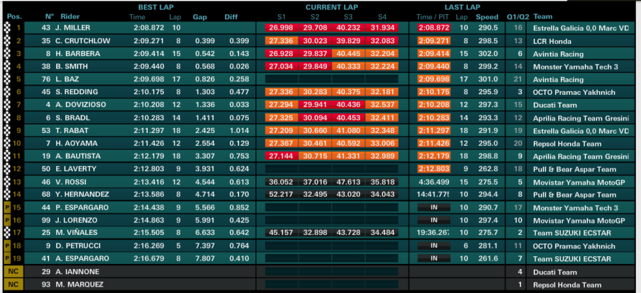Click rider name S. REDDING
641x293 pixels.
click(x=77, y=92)
